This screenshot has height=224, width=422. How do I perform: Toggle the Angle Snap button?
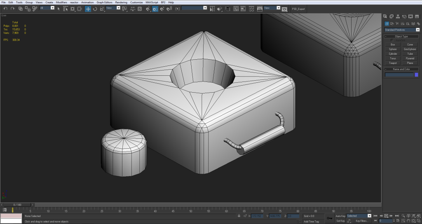[155, 8]
